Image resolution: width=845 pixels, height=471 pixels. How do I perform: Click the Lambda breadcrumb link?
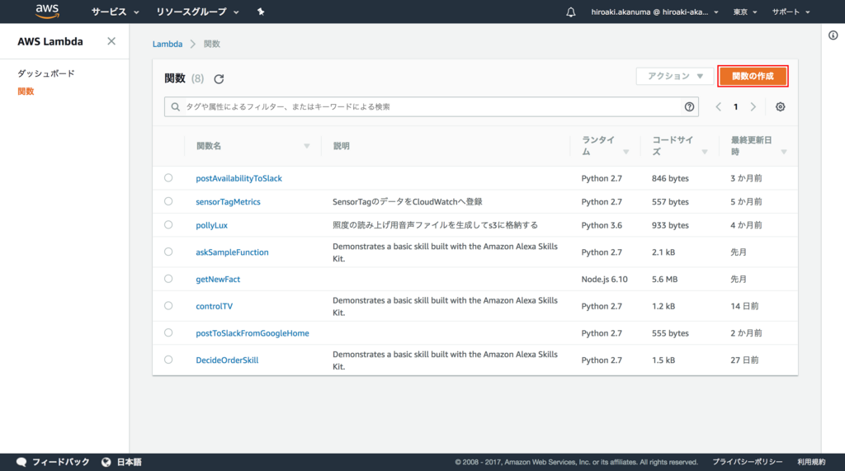(167, 45)
